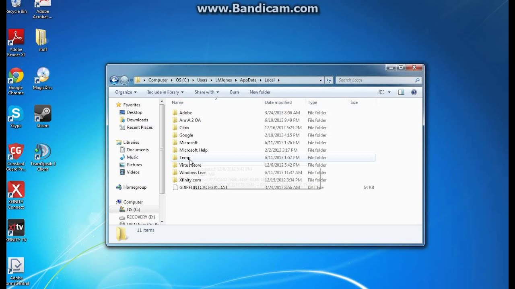
Task: Launch Steam from desktop
Action: [42, 117]
